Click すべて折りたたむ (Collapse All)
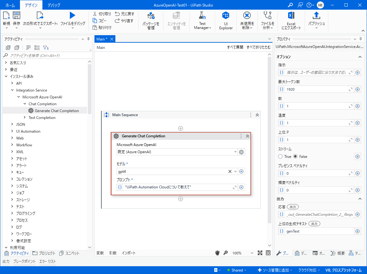The image size is (367, 274). coord(258,47)
